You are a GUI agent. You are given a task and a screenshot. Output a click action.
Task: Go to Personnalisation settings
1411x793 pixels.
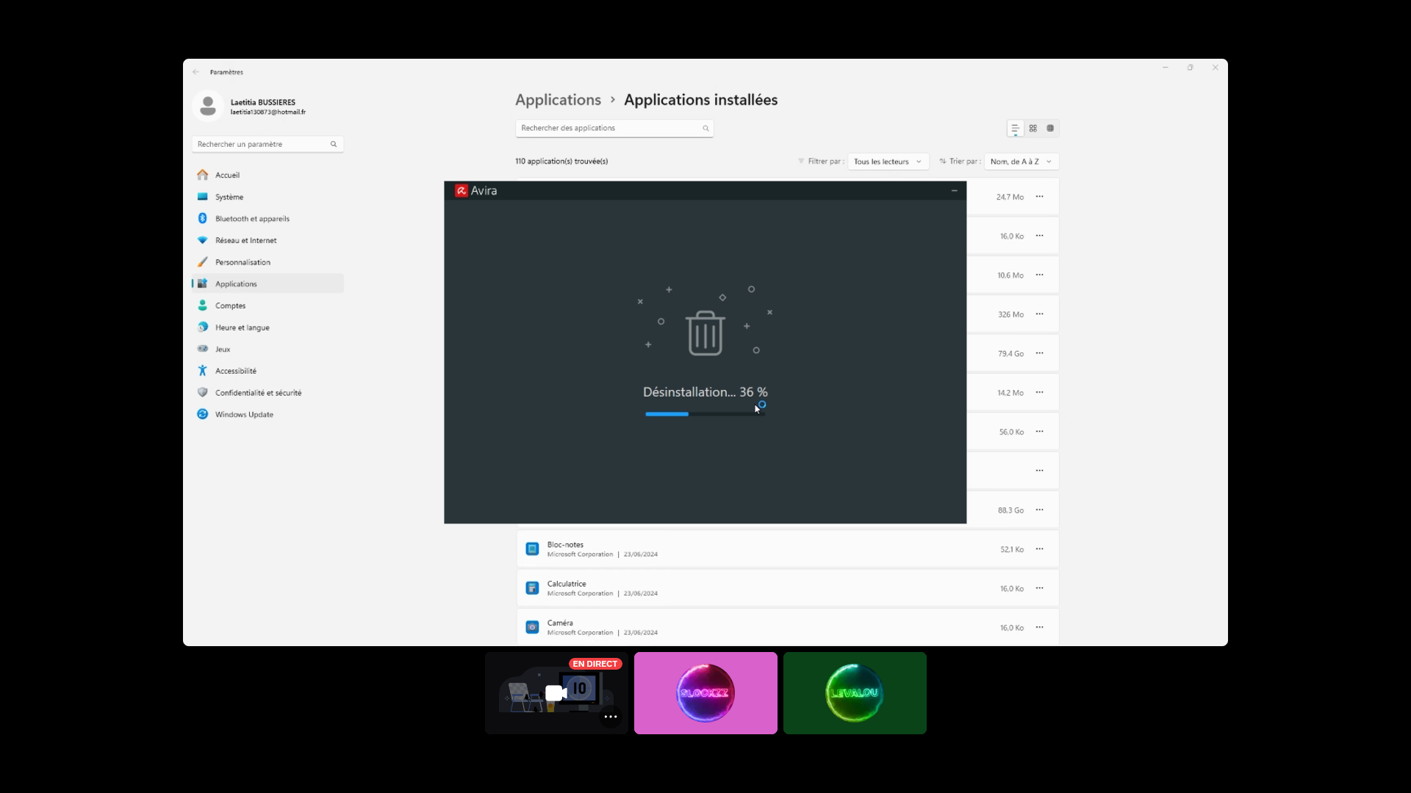[268, 262]
